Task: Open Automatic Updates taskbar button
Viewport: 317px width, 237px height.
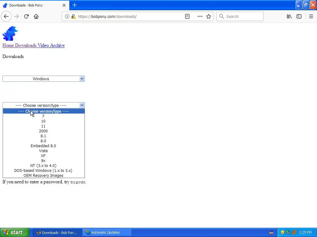Action: (107, 233)
